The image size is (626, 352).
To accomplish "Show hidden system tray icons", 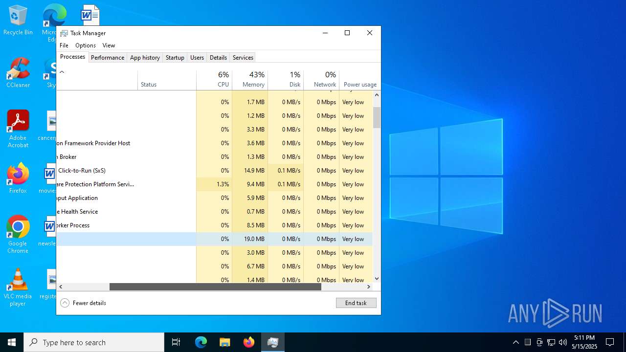I will [x=515, y=342].
